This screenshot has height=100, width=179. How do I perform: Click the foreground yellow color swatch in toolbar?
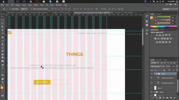[2, 87]
